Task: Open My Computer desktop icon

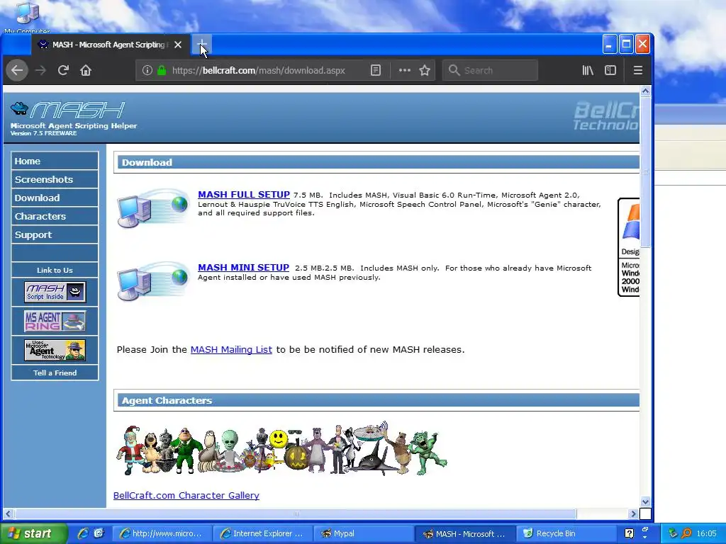Action: point(27,17)
